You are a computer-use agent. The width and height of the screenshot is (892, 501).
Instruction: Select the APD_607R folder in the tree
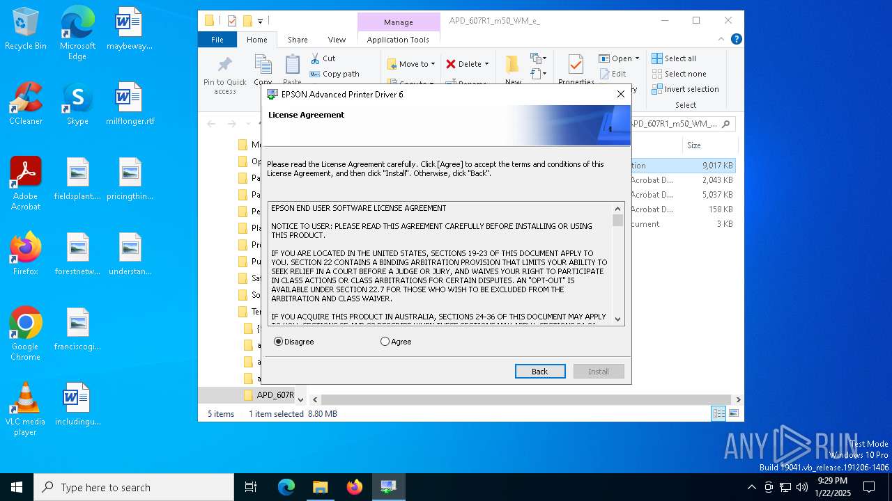click(268, 395)
